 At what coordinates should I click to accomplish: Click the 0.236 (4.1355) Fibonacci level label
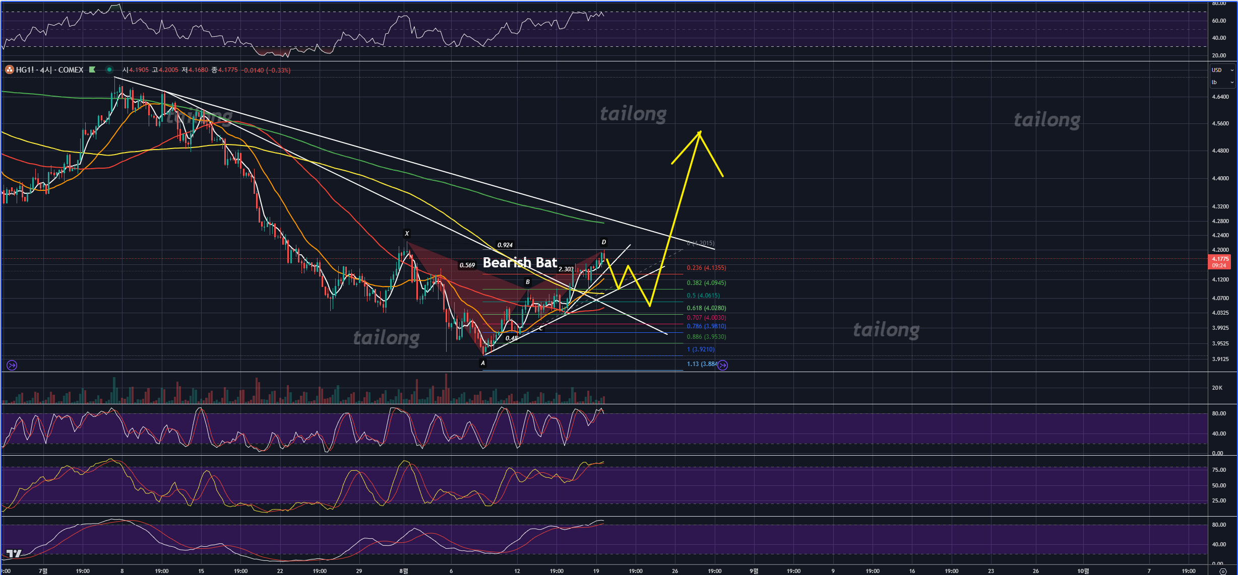706,268
